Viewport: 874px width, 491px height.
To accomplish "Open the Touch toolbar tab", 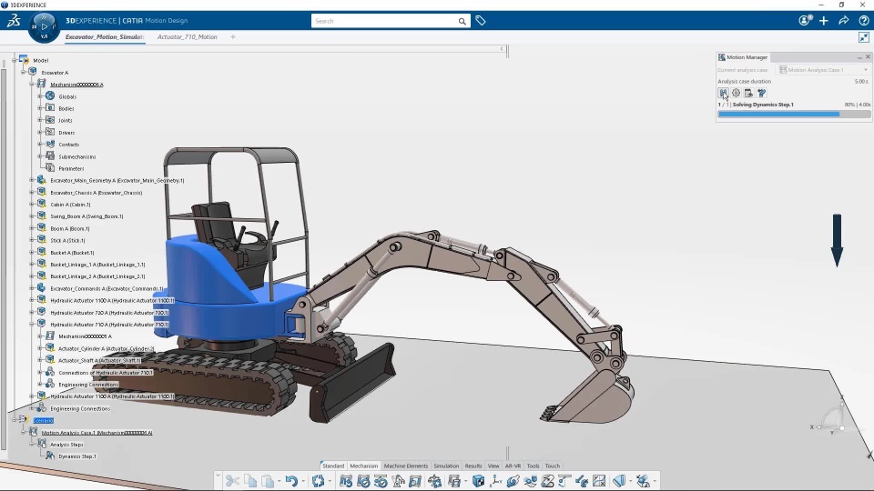I will [553, 466].
